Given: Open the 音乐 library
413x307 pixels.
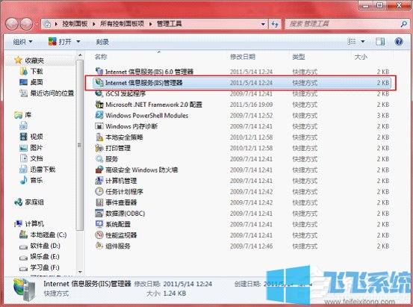Looking at the screenshot, I should (37, 180).
